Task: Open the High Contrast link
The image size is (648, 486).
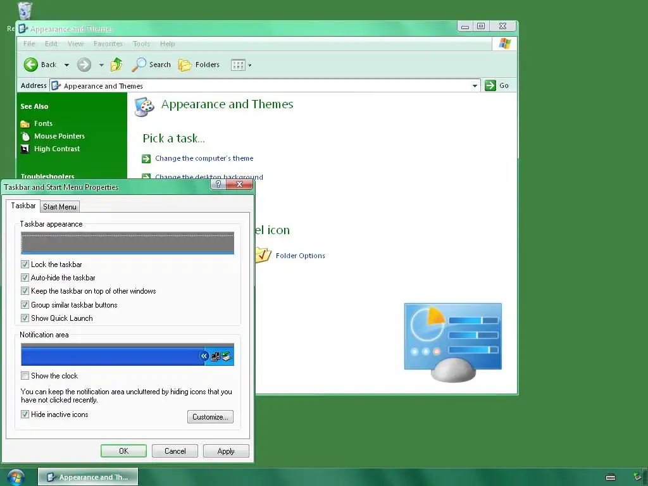Action: 57,149
